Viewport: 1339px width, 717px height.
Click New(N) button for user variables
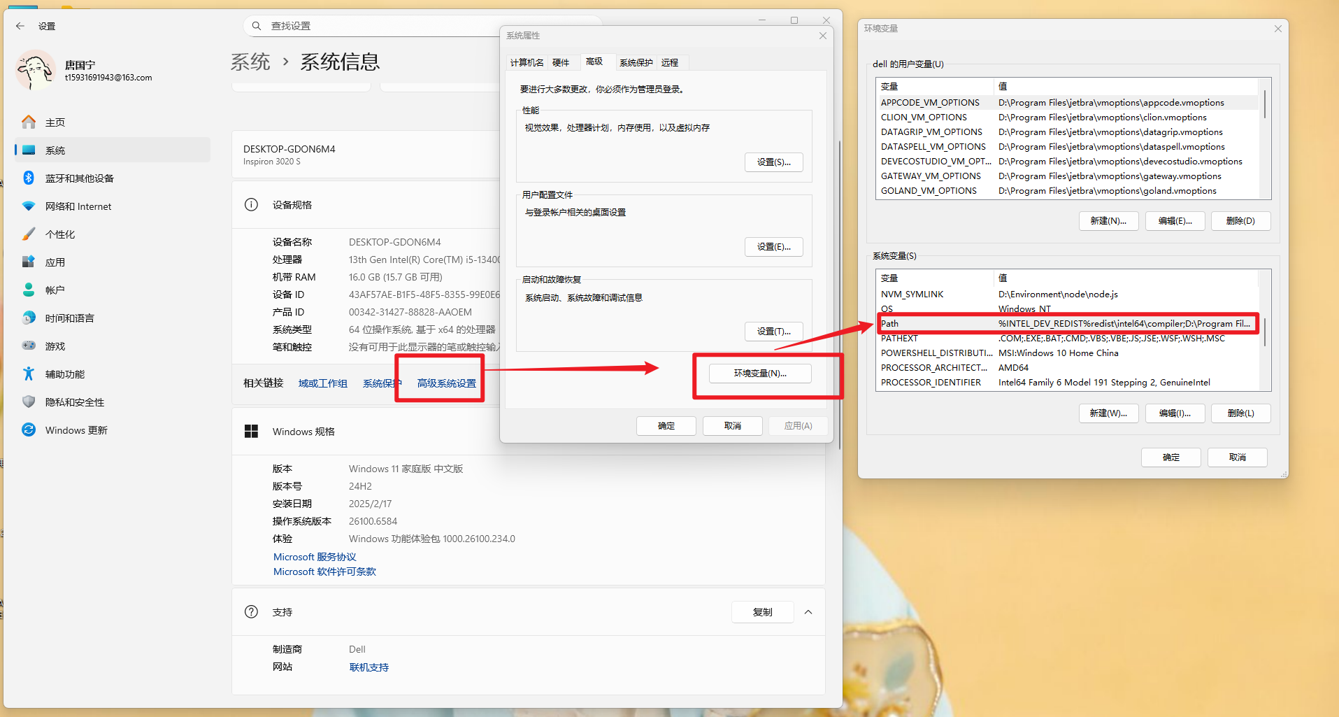point(1108,221)
